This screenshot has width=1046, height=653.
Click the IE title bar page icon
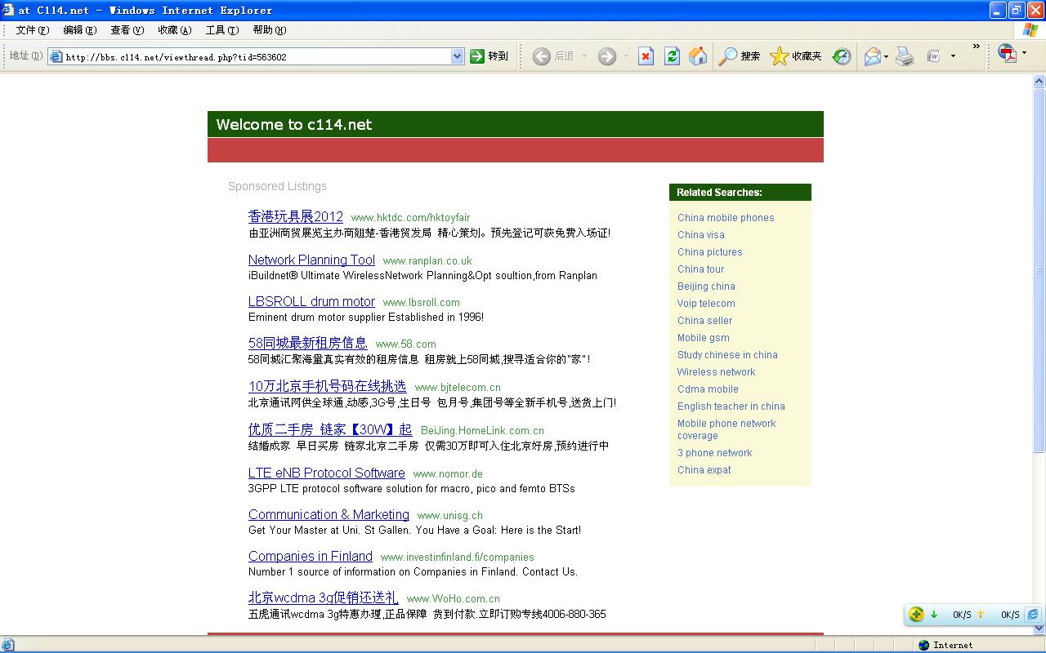pos(8,10)
